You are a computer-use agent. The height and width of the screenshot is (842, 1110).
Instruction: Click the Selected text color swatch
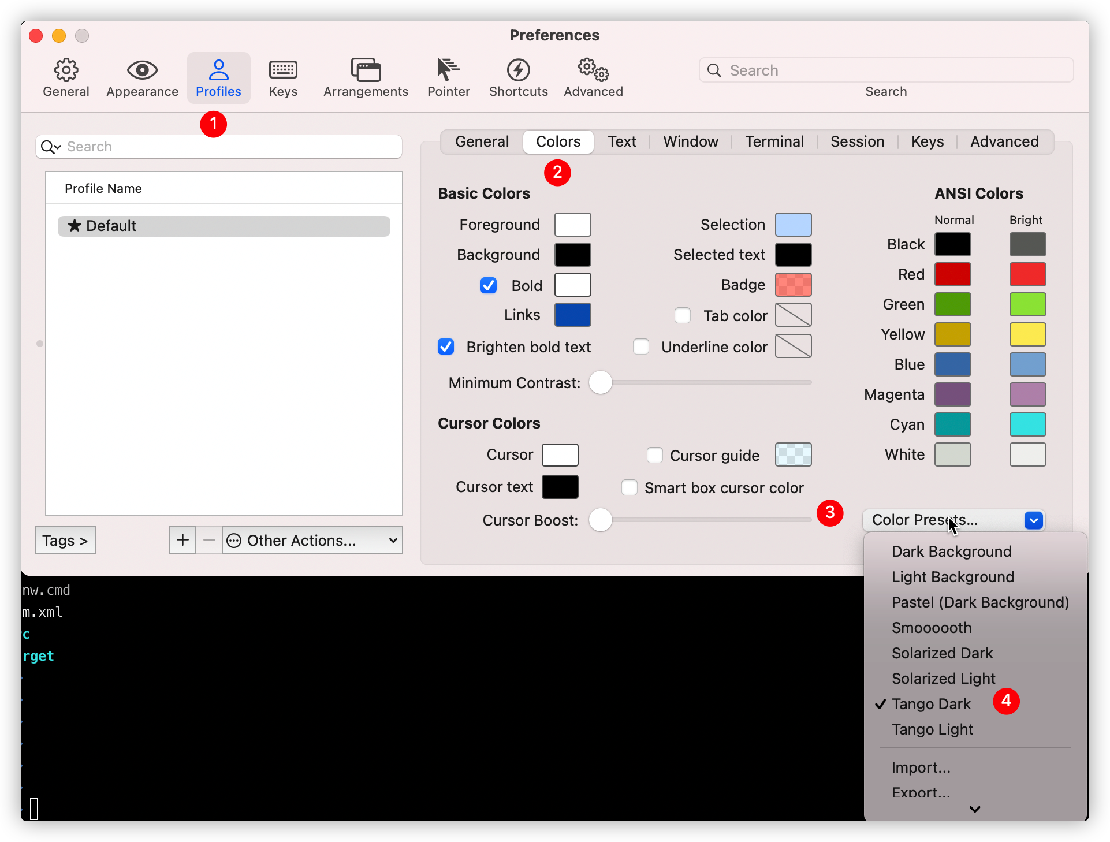793,255
